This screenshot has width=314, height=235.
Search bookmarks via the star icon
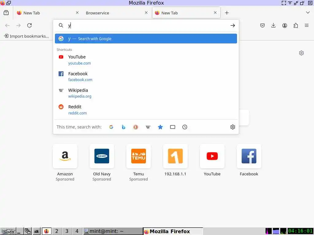tap(160, 127)
